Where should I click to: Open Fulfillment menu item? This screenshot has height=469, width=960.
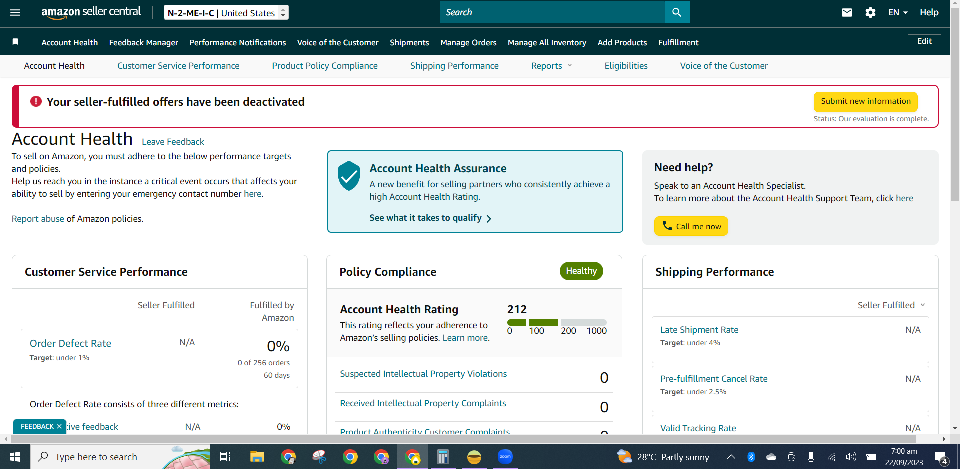click(x=678, y=42)
